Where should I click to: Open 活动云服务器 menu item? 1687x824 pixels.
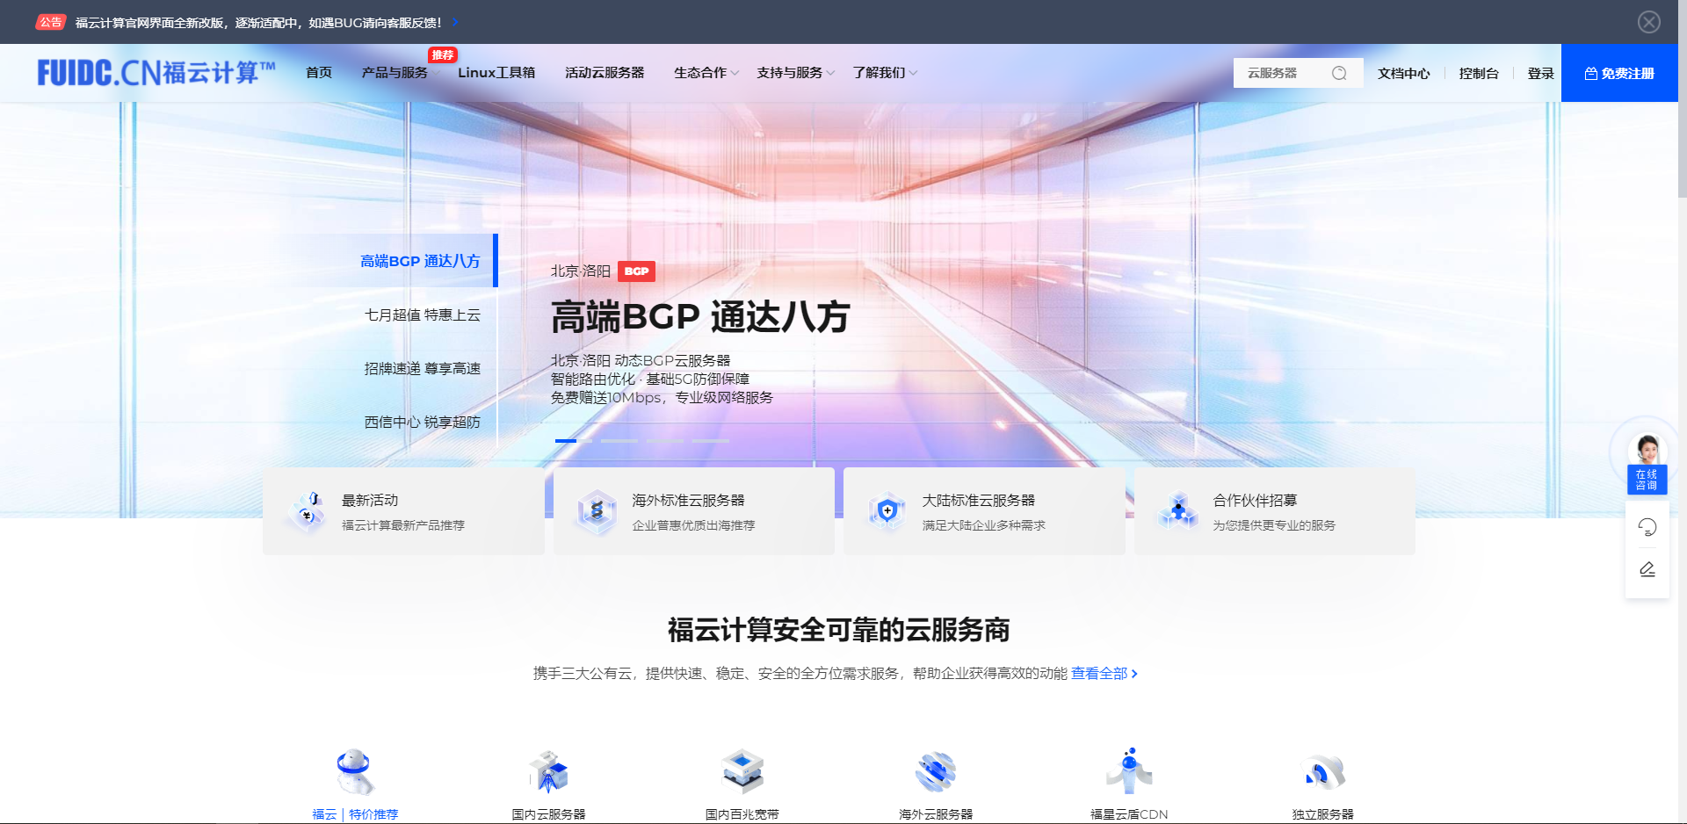(605, 73)
